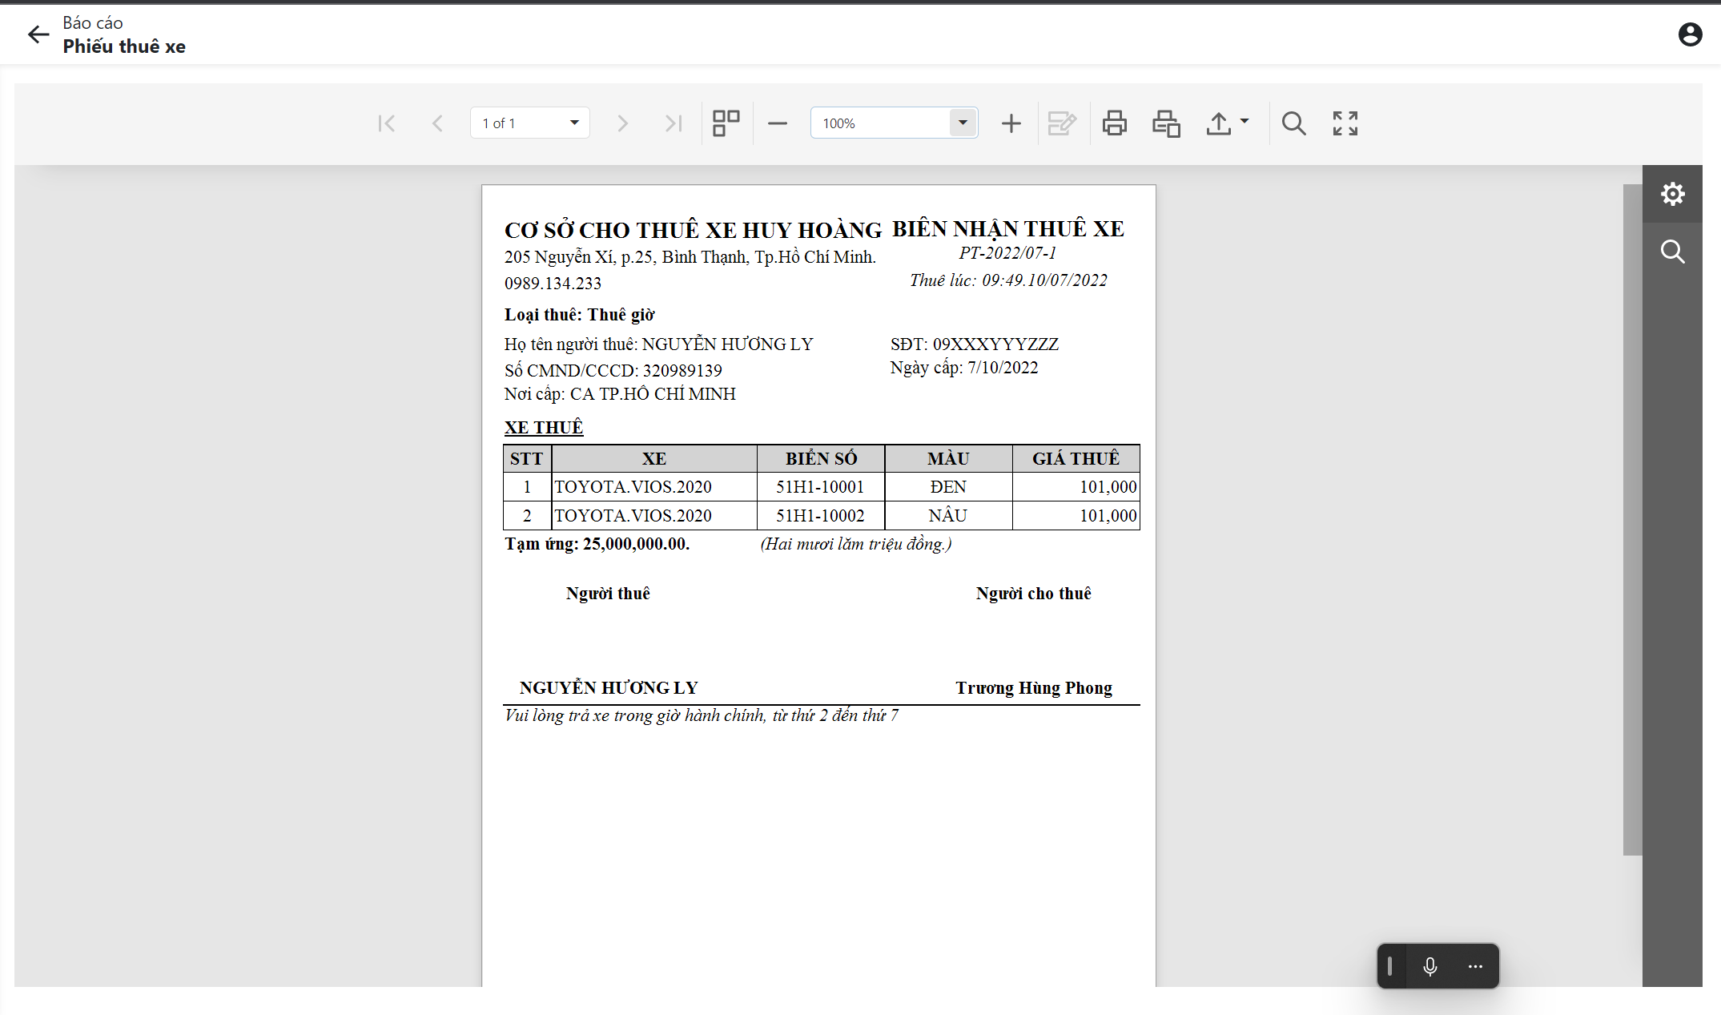
Task: Click 'Số CMND/CCCD: 320989139' line
Action: 613,371
